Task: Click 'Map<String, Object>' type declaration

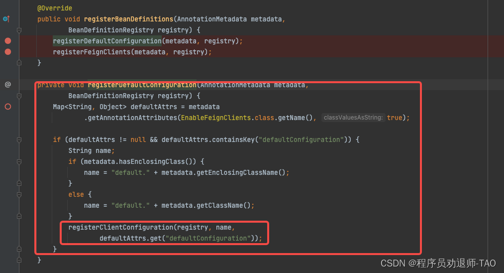Action: 90,107
